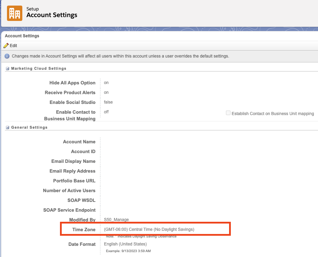
Task: Click the blue information icon
Action: (x=7, y=56)
